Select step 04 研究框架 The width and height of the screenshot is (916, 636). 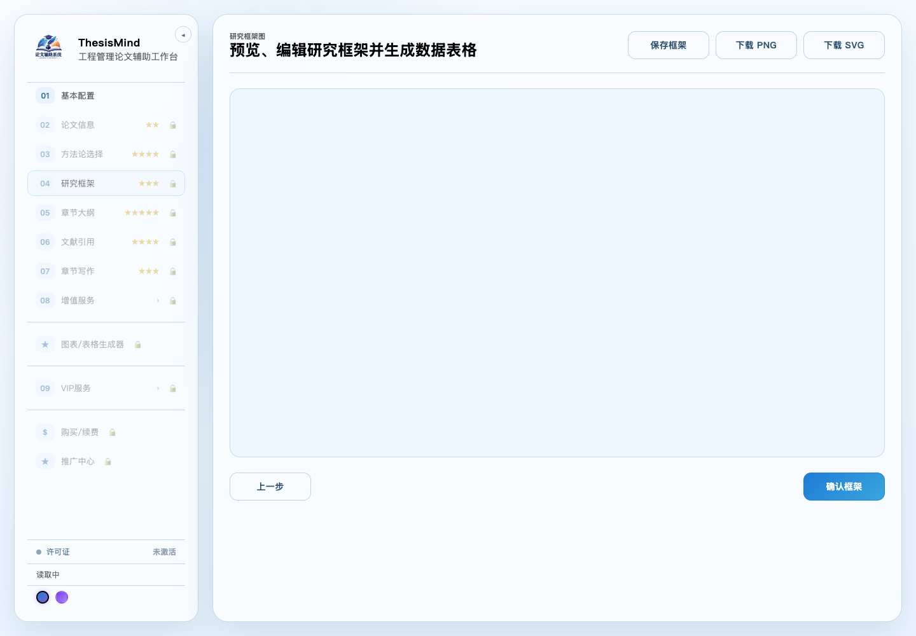click(x=106, y=183)
